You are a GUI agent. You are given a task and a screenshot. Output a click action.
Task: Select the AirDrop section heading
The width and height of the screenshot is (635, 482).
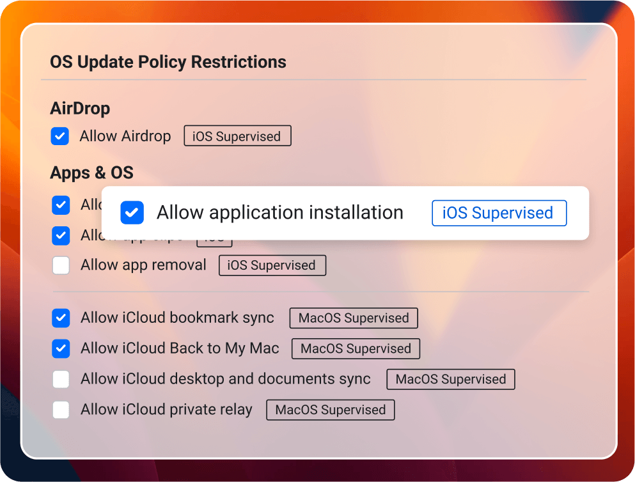pyautogui.click(x=80, y=109)
